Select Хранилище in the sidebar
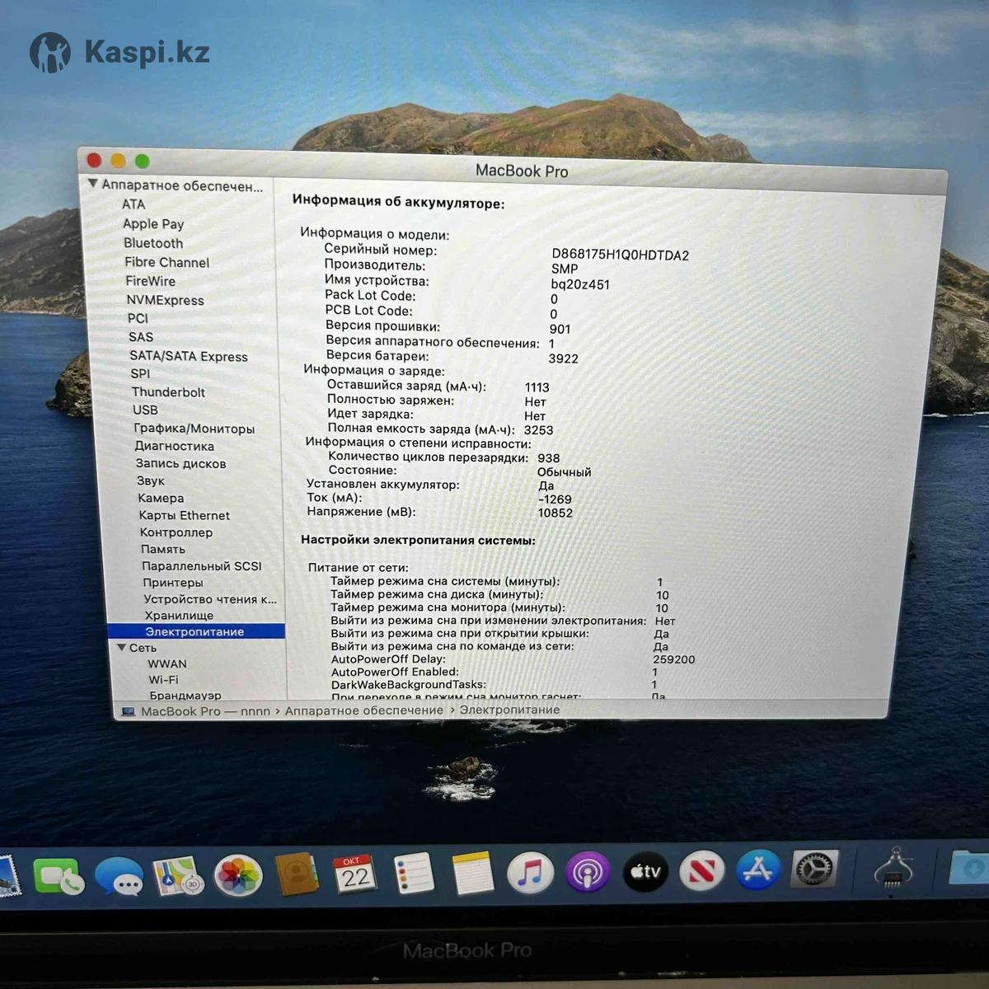The image size is (989, 989). (x=179, y=616)
